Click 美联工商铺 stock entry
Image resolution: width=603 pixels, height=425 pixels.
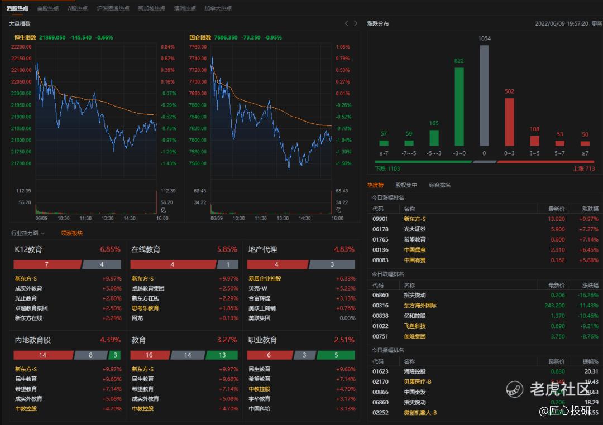point(262,308)
